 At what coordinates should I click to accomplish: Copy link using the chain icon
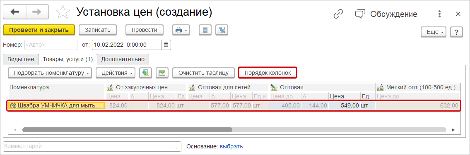(338, 14)
